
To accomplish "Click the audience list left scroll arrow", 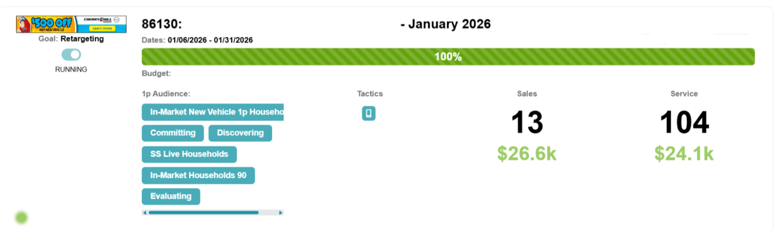I will pyautogui.click(x=145, y=213).
